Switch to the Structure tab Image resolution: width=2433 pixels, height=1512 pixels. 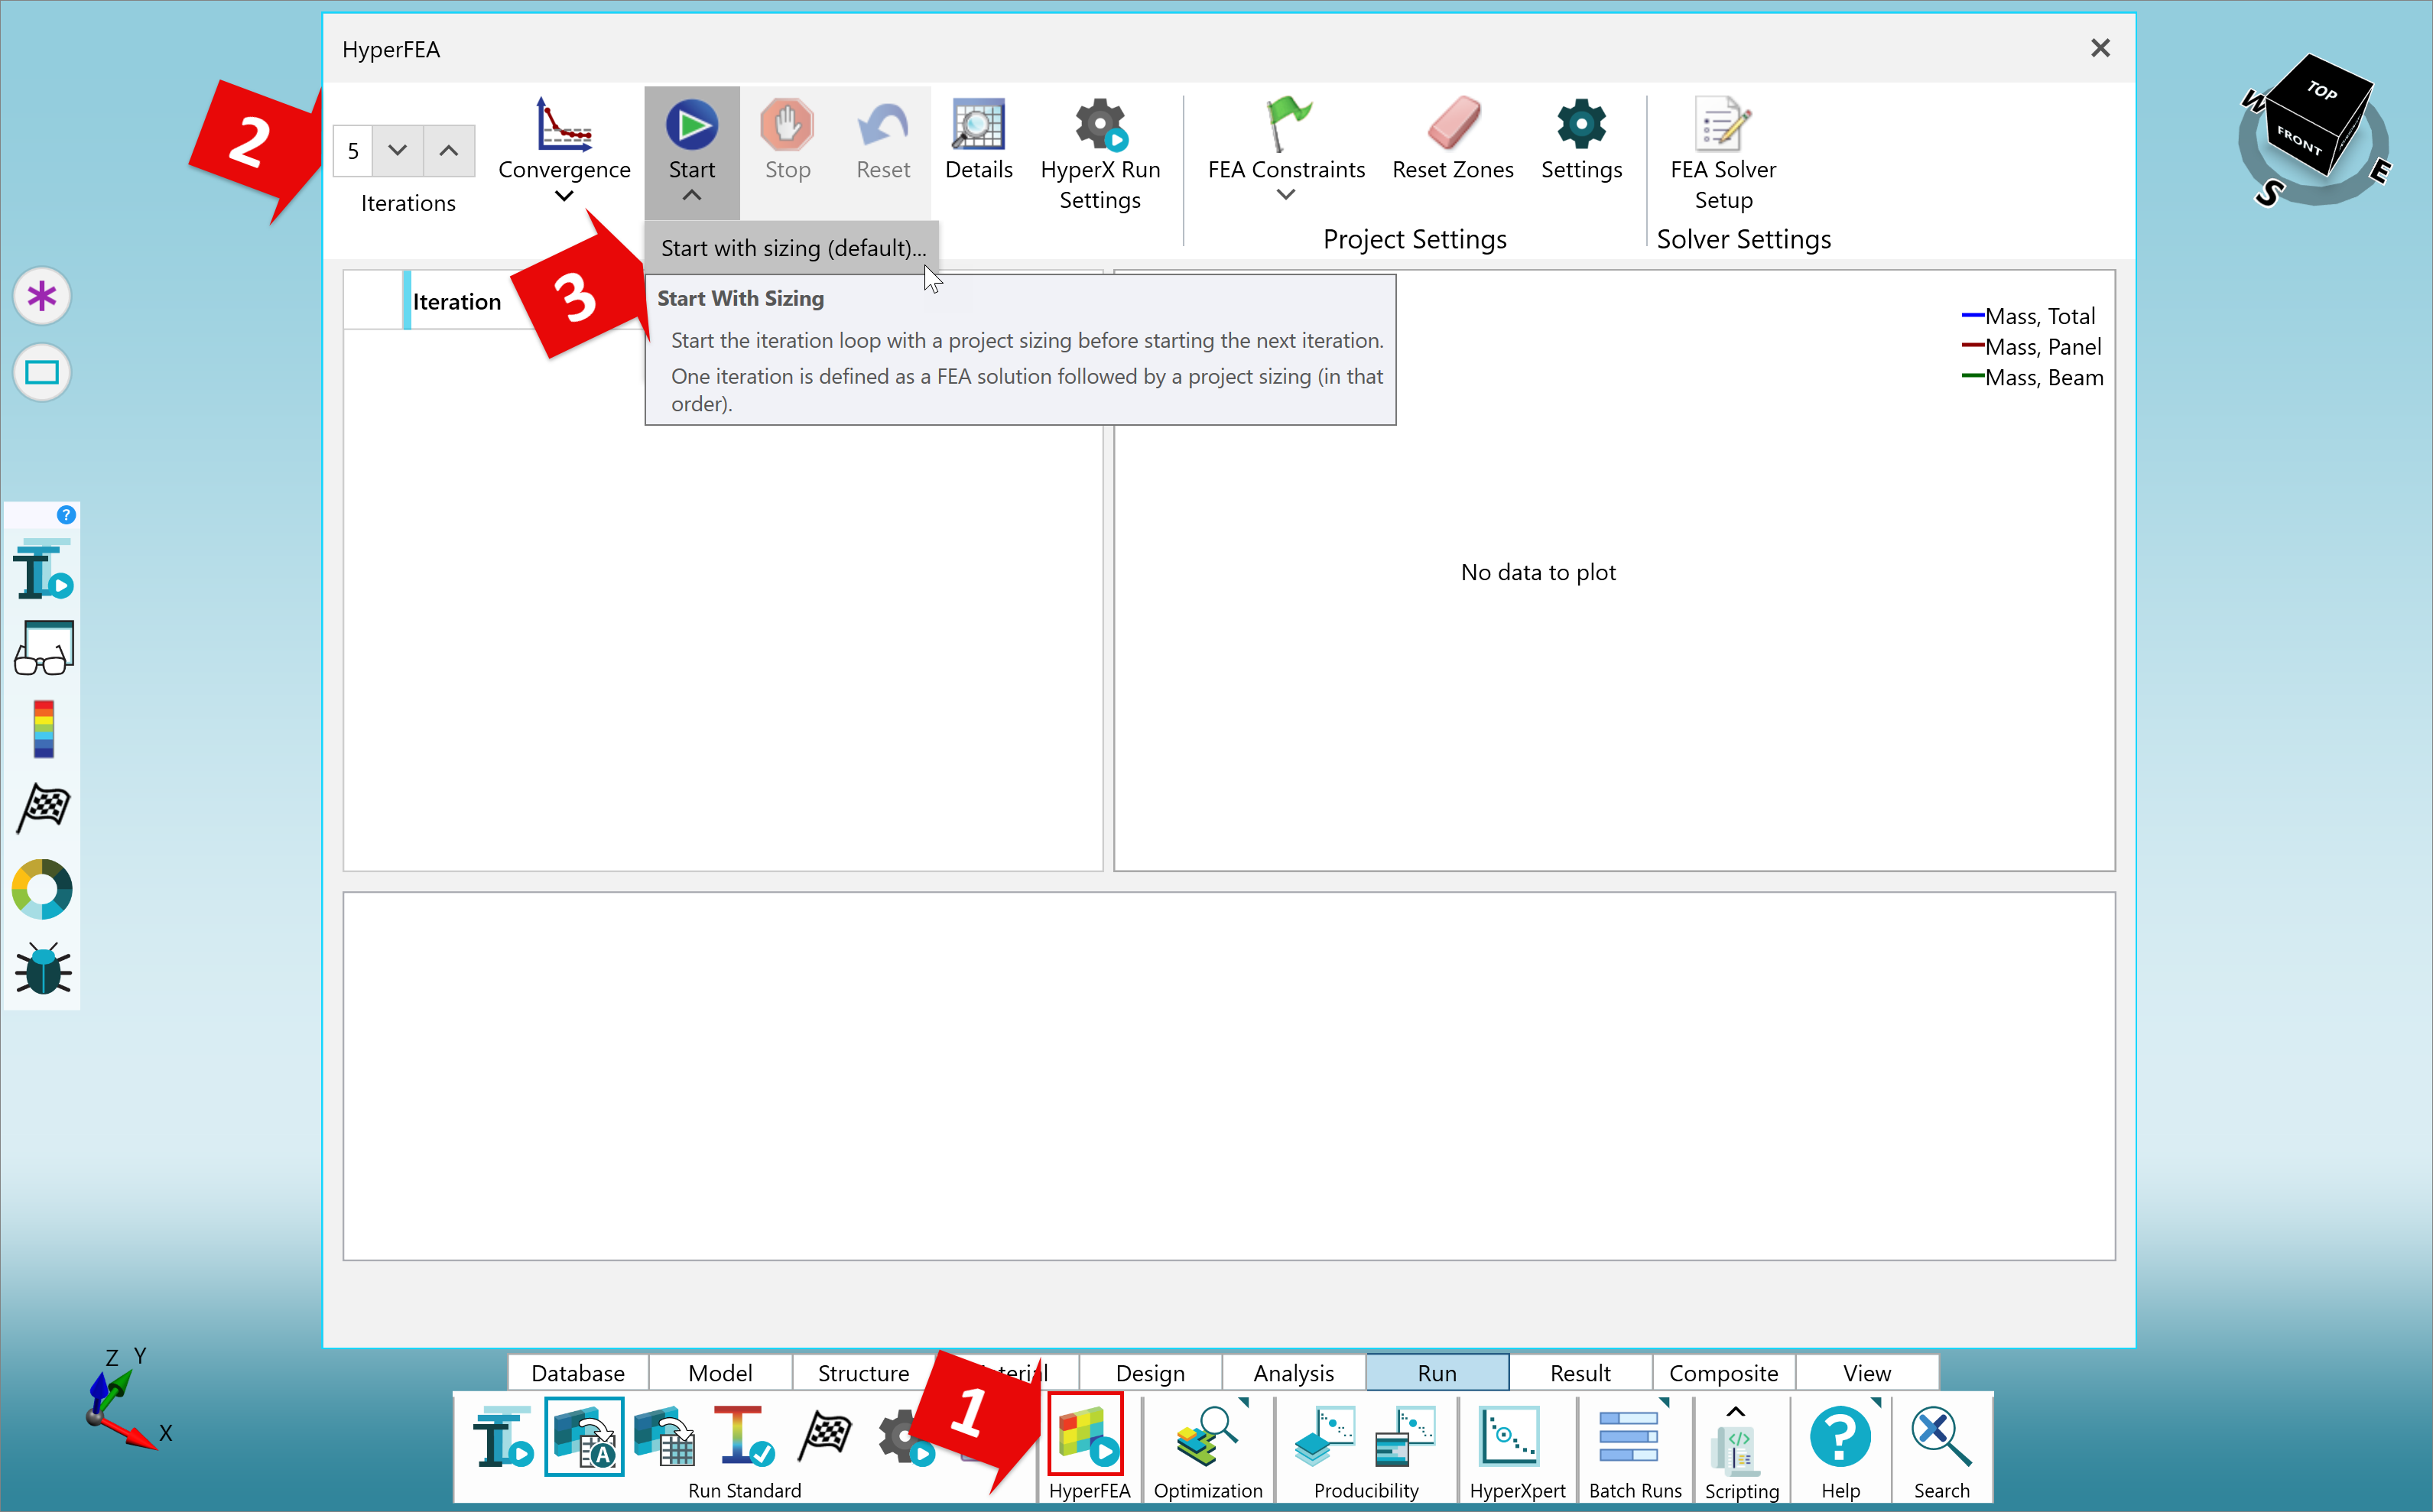[x=863, y=1372]
